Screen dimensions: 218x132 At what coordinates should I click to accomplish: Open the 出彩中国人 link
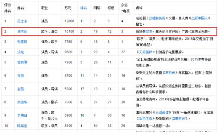tap(199, 18)
